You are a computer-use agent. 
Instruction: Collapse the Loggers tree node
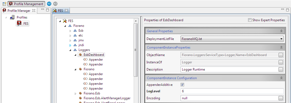pos(70,50)
